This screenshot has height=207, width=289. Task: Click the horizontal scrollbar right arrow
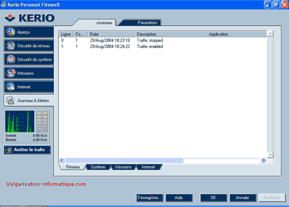tap(264, 160)
